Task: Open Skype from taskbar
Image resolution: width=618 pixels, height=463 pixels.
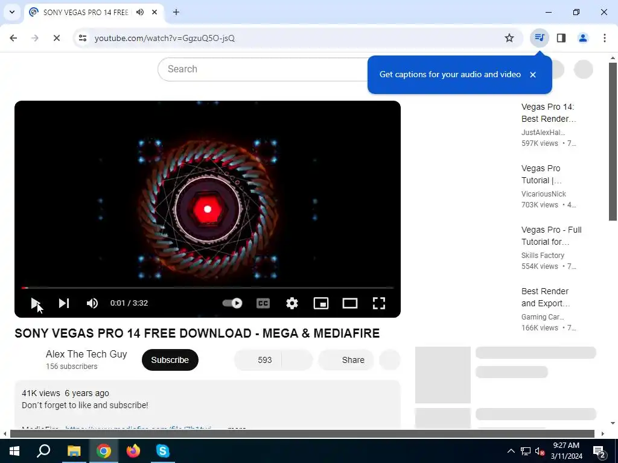Action: coord(163,451)
